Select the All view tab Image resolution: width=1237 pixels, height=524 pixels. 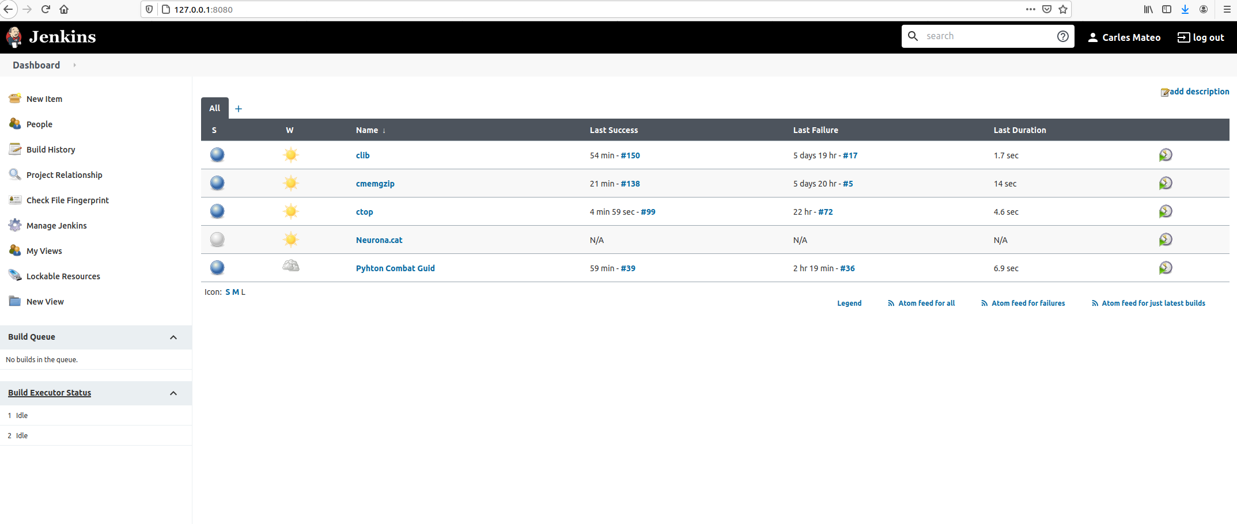[215, 108]
